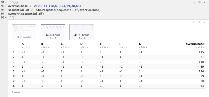
Task: Click column header A
Action: tap(23, 44)
